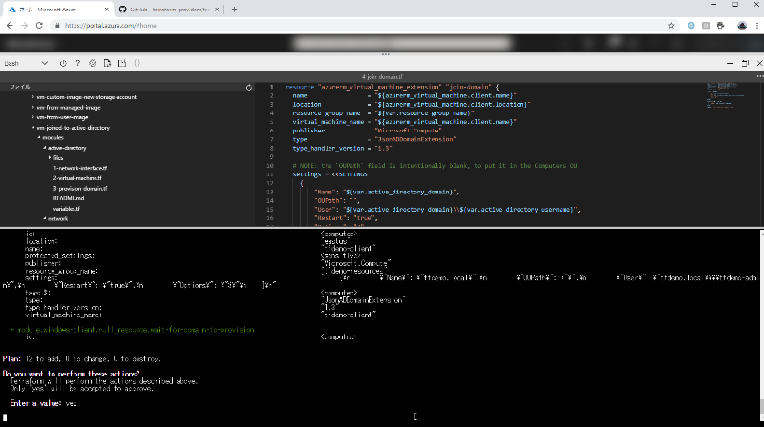Click green wait-for-domain-to-provision resource line
This screenshot has width=764, height=427.
coord(132,330)
